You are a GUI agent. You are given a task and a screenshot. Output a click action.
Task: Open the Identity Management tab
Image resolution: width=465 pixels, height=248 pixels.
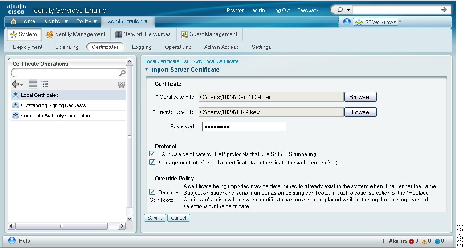76,34
